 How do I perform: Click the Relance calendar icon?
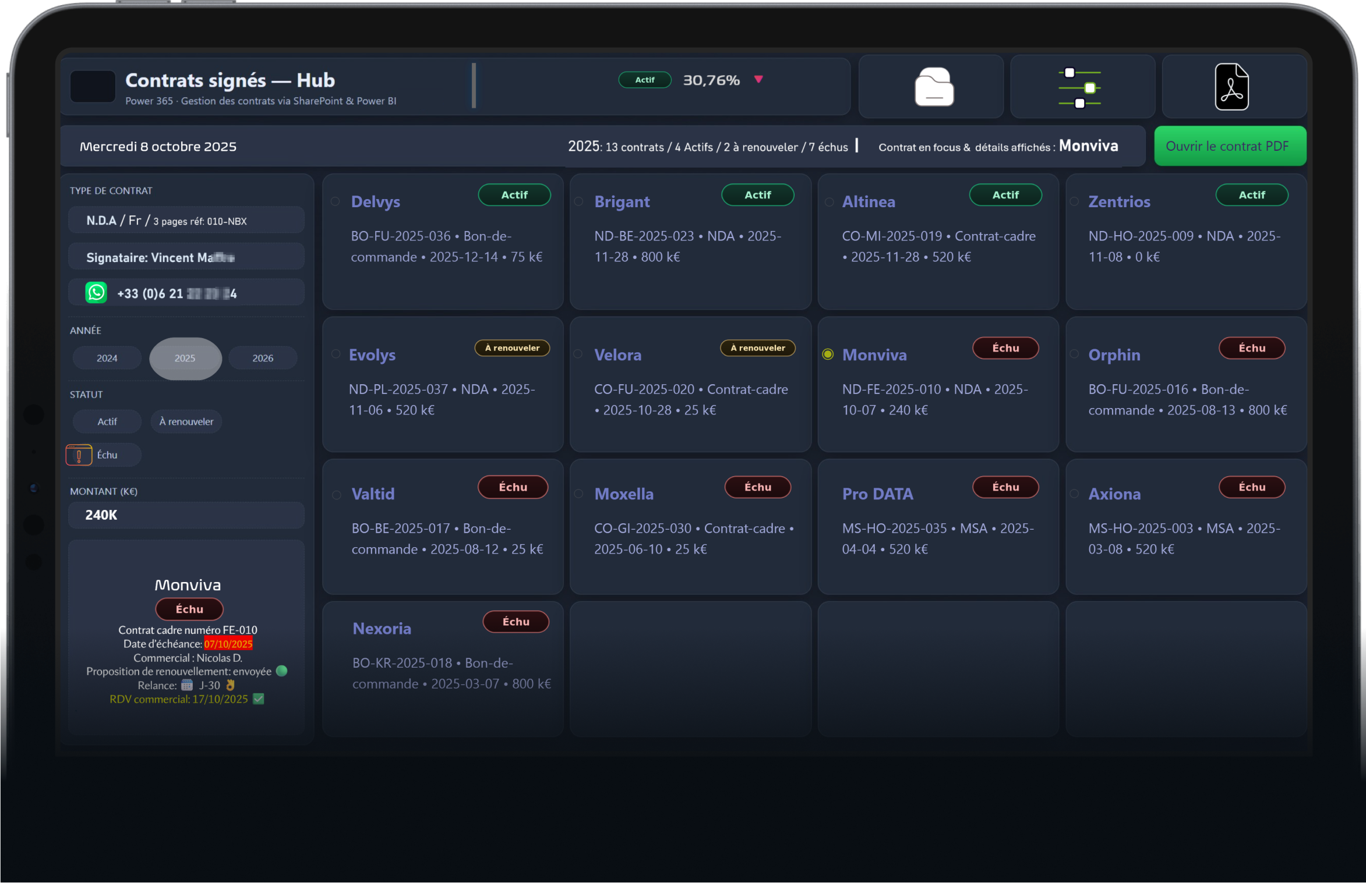[x=186, y=685]
